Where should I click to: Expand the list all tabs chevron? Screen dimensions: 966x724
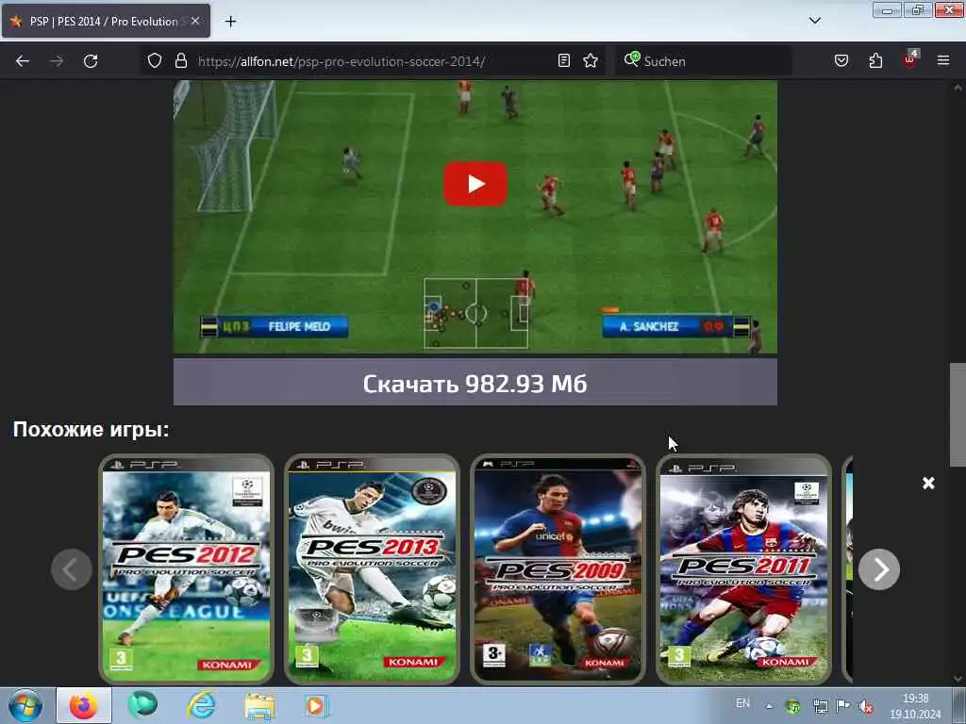click(x=815, y=21)
